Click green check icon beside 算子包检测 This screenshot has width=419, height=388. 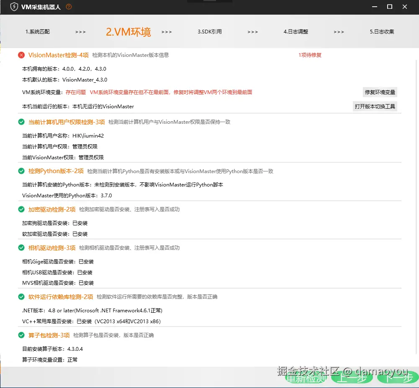click(21, 335)
